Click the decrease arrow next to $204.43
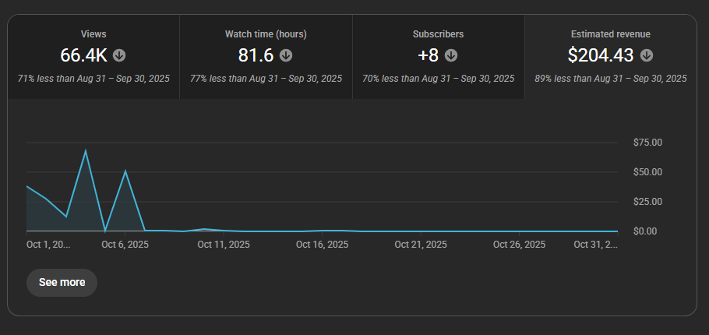This screenshot has width=709, height=335. tap(647, 55)
